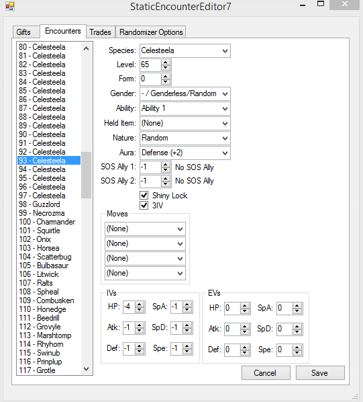Open the third Moves dropdown
This screenshot has height=402, width=363.
[x=145, y=258]
